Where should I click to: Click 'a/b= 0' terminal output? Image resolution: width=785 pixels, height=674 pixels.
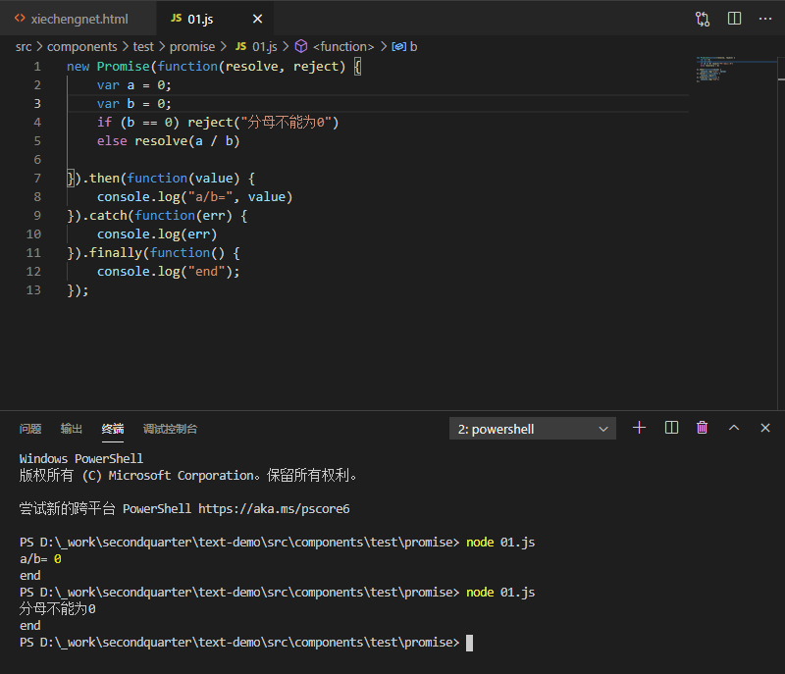40,559
